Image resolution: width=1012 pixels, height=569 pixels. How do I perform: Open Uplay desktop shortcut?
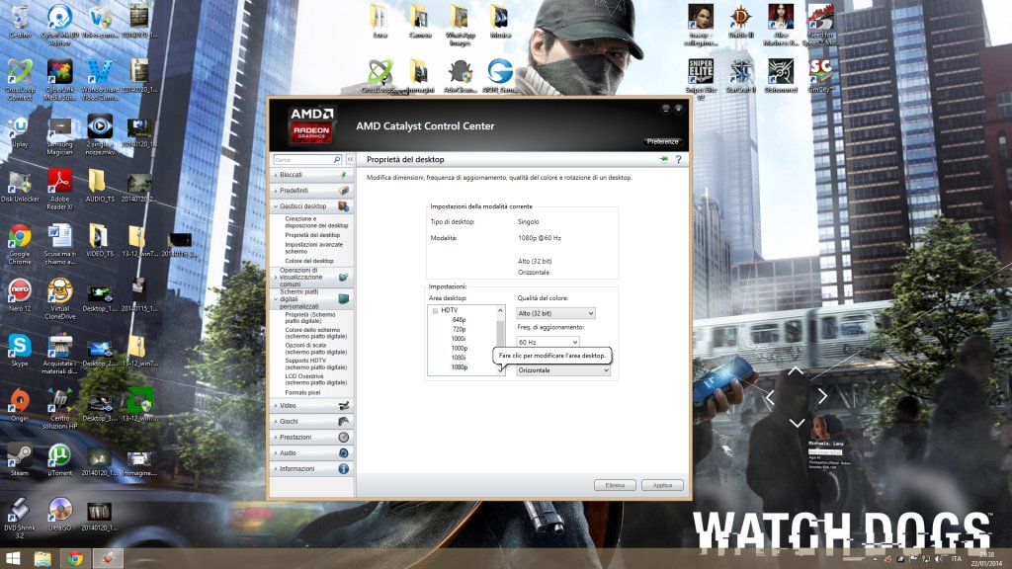[x=20, y=132]
